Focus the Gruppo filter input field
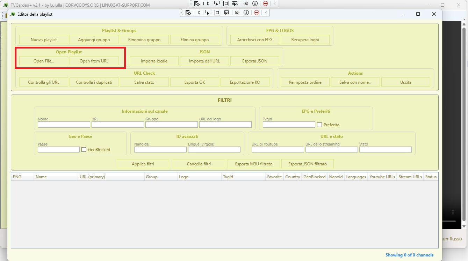 click(172, 125)
